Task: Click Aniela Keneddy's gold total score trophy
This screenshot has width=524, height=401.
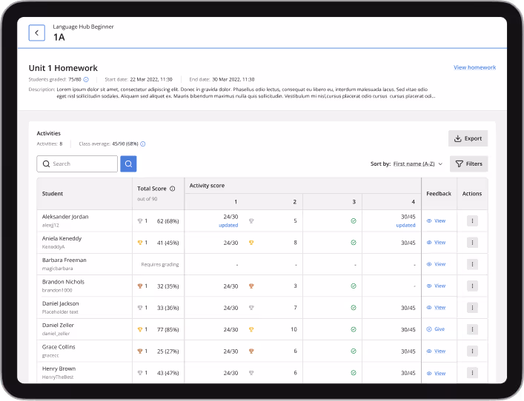Action: (140, 243)
